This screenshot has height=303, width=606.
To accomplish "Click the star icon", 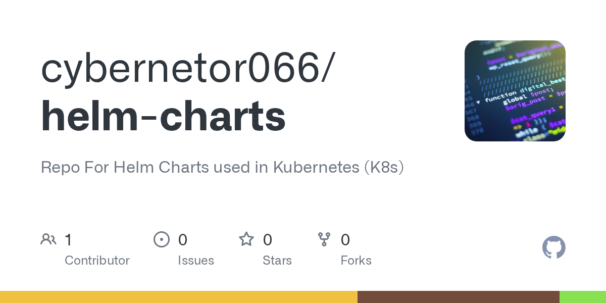I will (x=246, y=239).
